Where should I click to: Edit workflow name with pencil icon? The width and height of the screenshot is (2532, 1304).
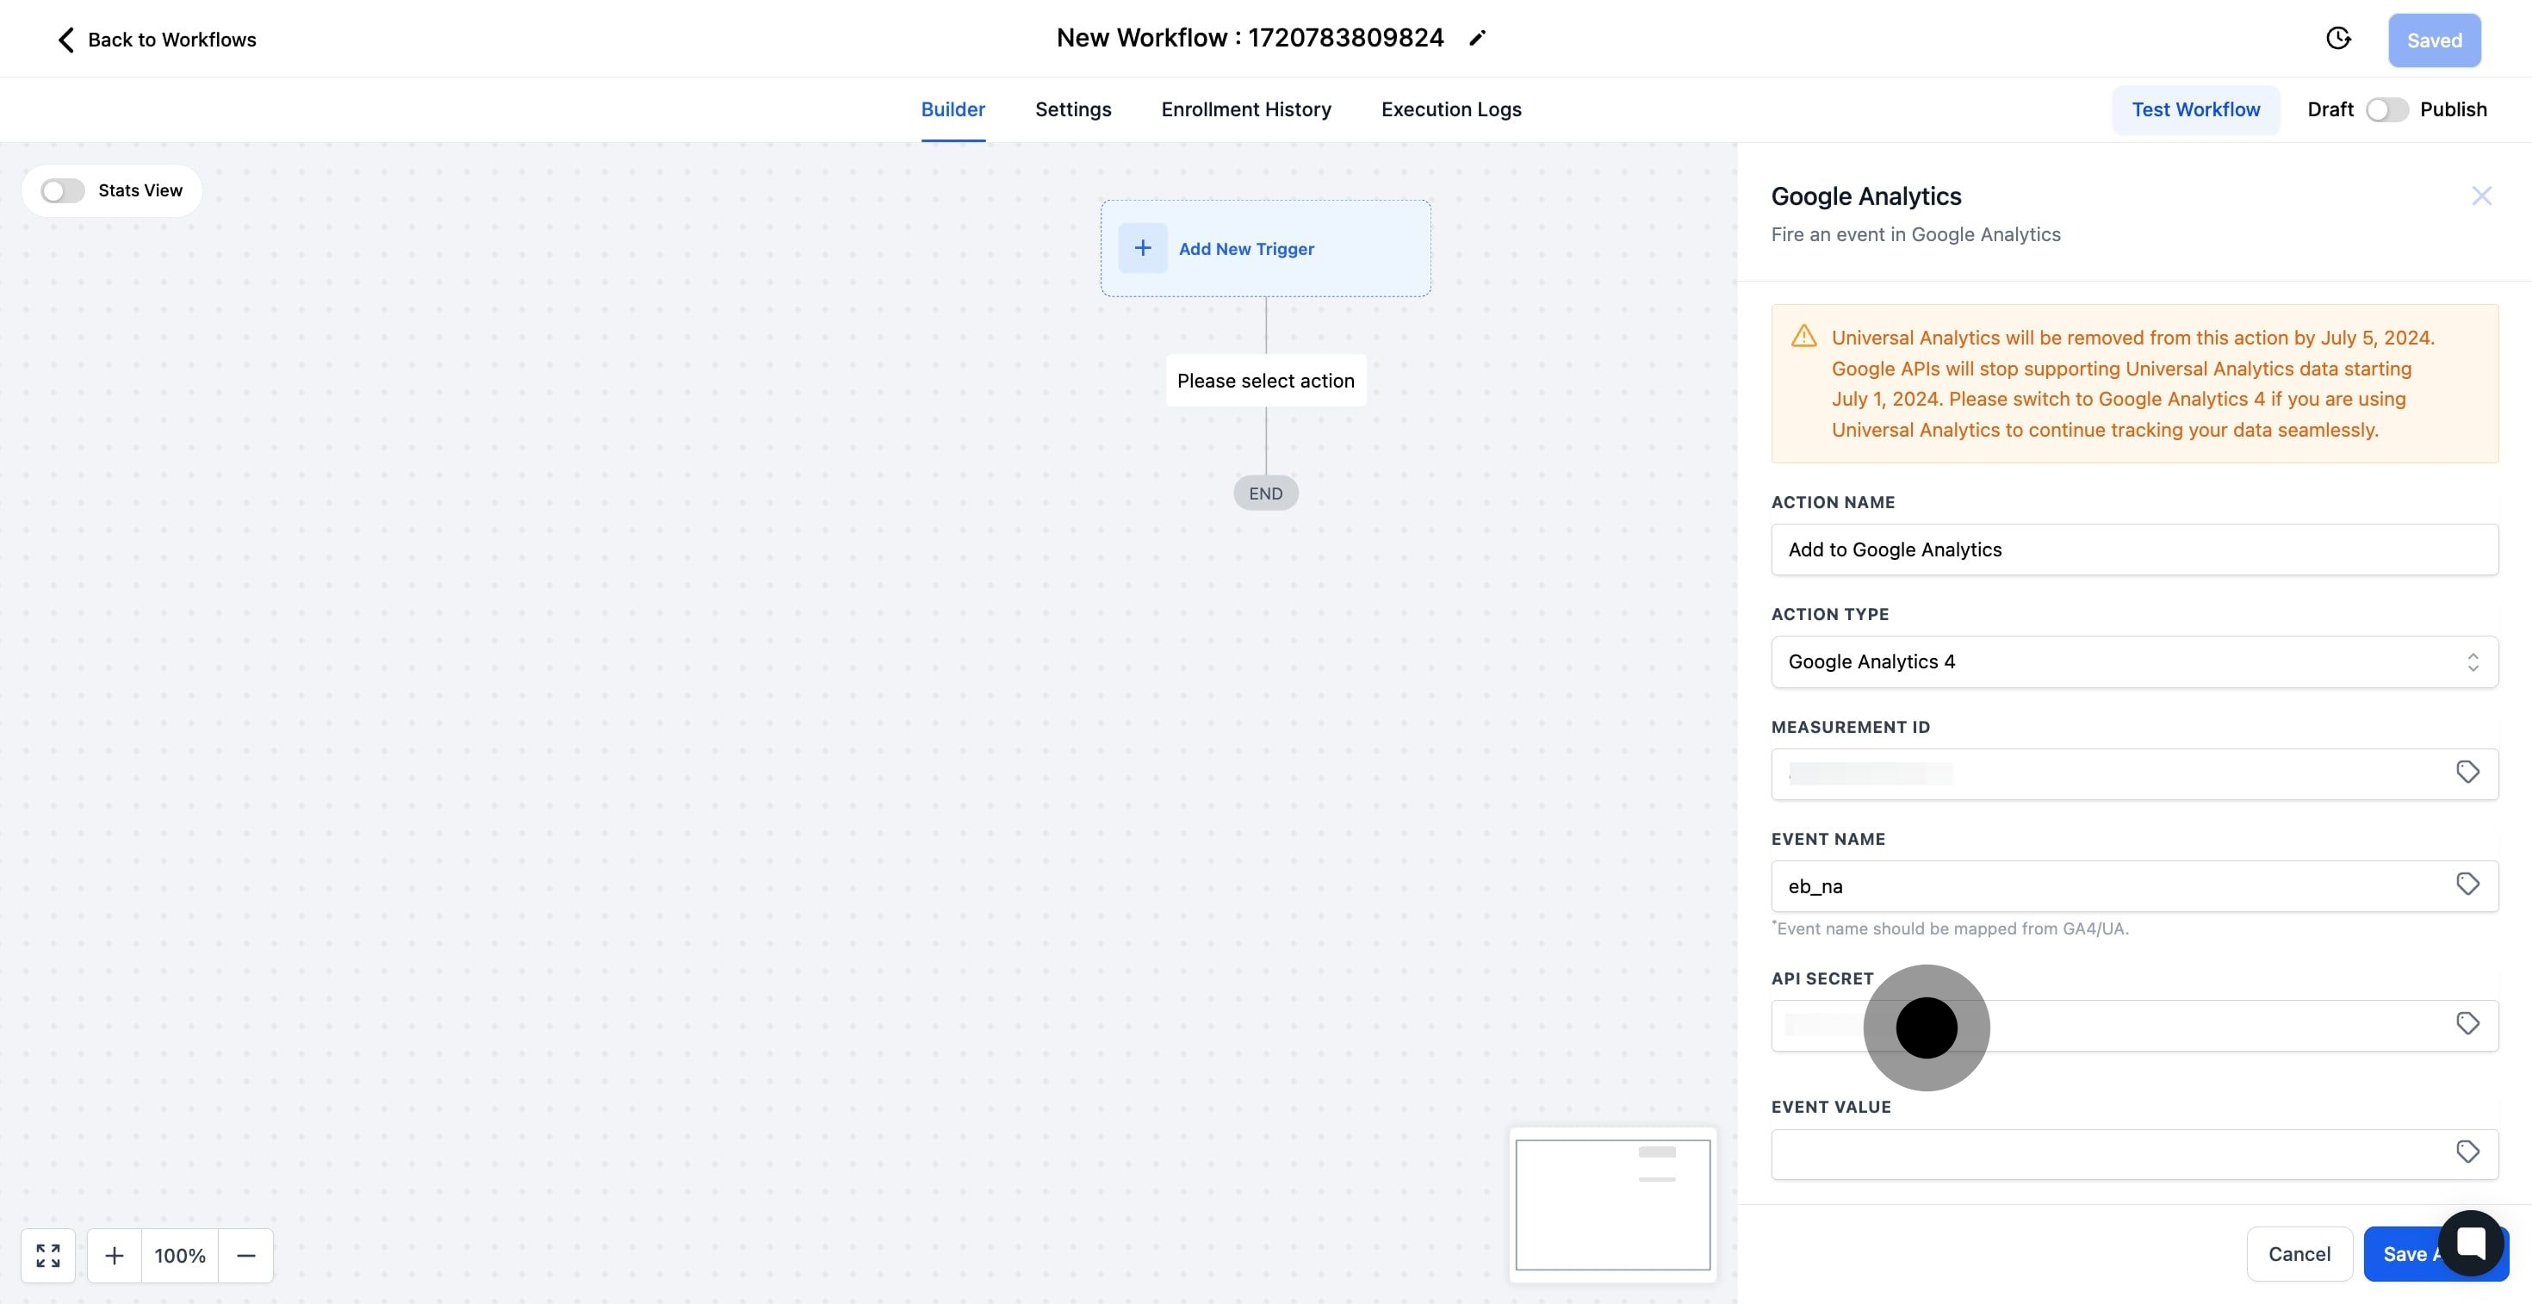click(x=1476, y=38)
